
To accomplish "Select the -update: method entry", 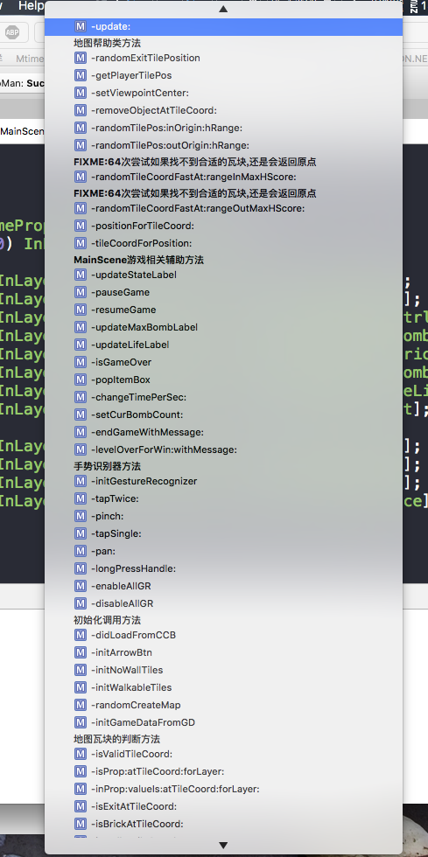I will [x=223, y=27].
